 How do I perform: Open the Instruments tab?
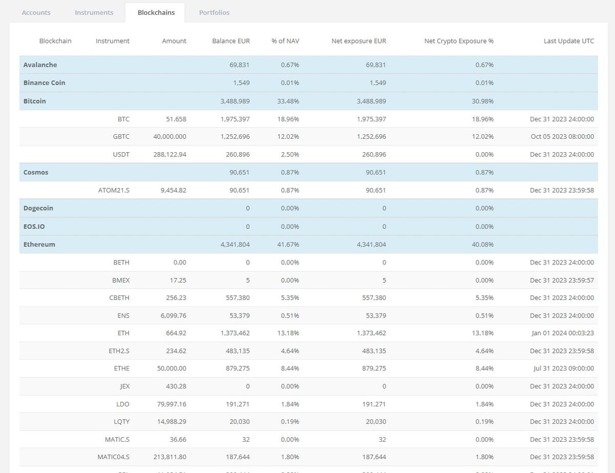(94, 12)
